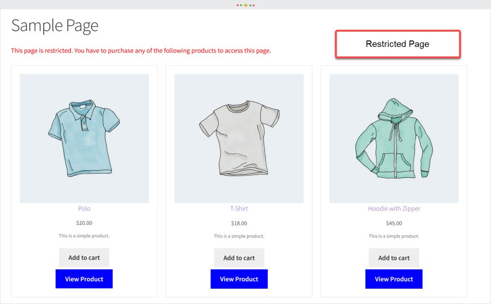This screenshot has width=491, height=304.
Task: Click the green Hoodie product image
Action: (394, 138)
